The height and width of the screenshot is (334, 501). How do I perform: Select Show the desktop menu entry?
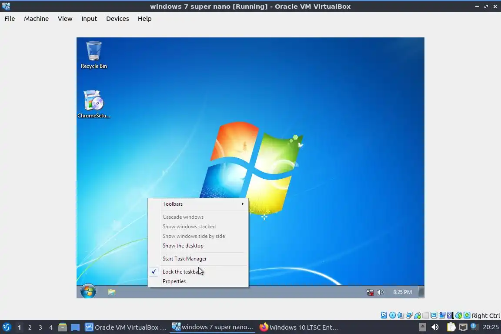[198, 245]
